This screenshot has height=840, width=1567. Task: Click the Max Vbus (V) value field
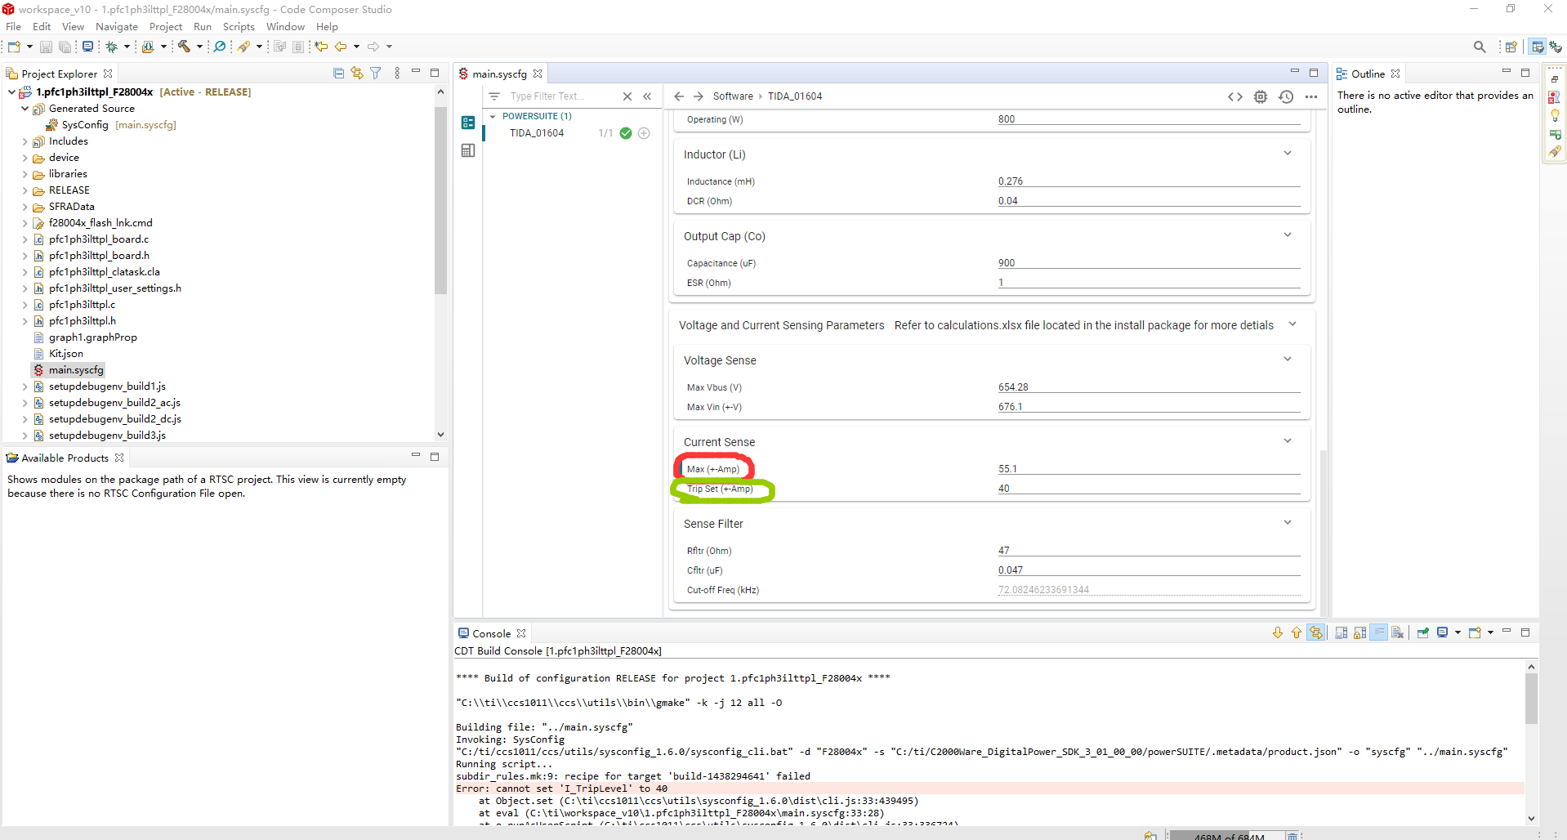tap(1149, 387)
